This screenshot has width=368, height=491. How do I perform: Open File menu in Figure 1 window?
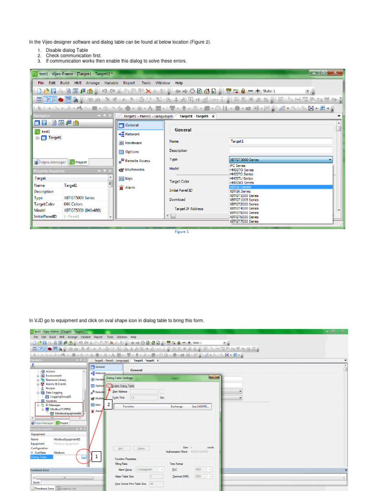coord(41,83)
